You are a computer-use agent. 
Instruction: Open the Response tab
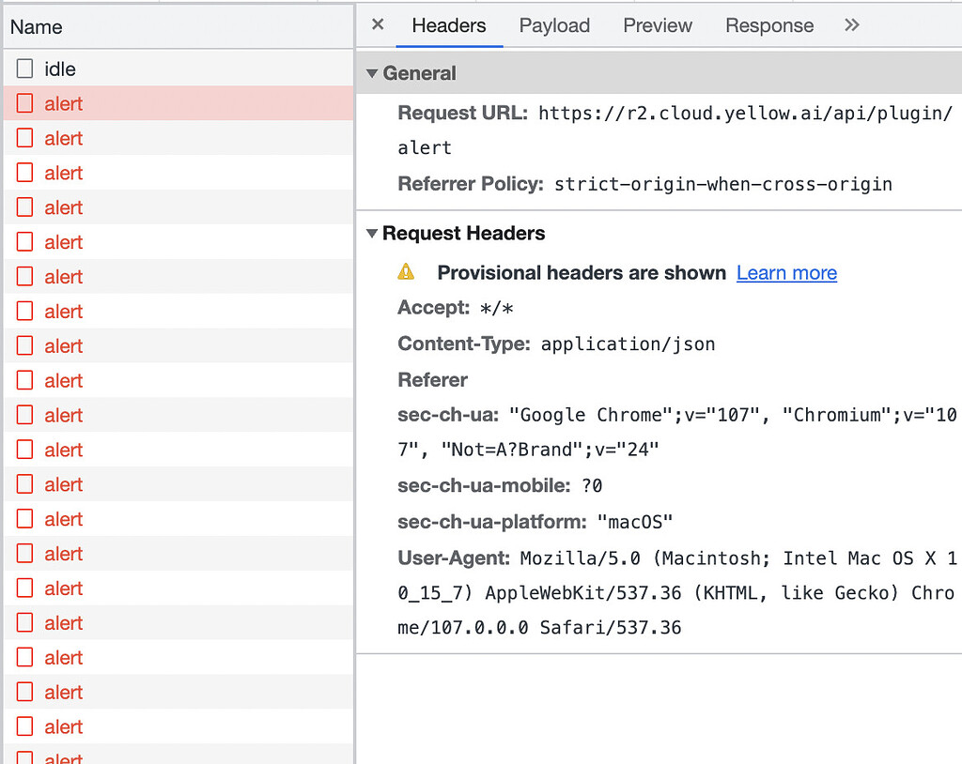point(769,25)
